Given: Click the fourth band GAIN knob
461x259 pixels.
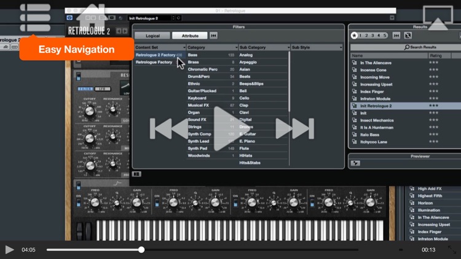Looking at the screenshot, I should pos(370,203).
